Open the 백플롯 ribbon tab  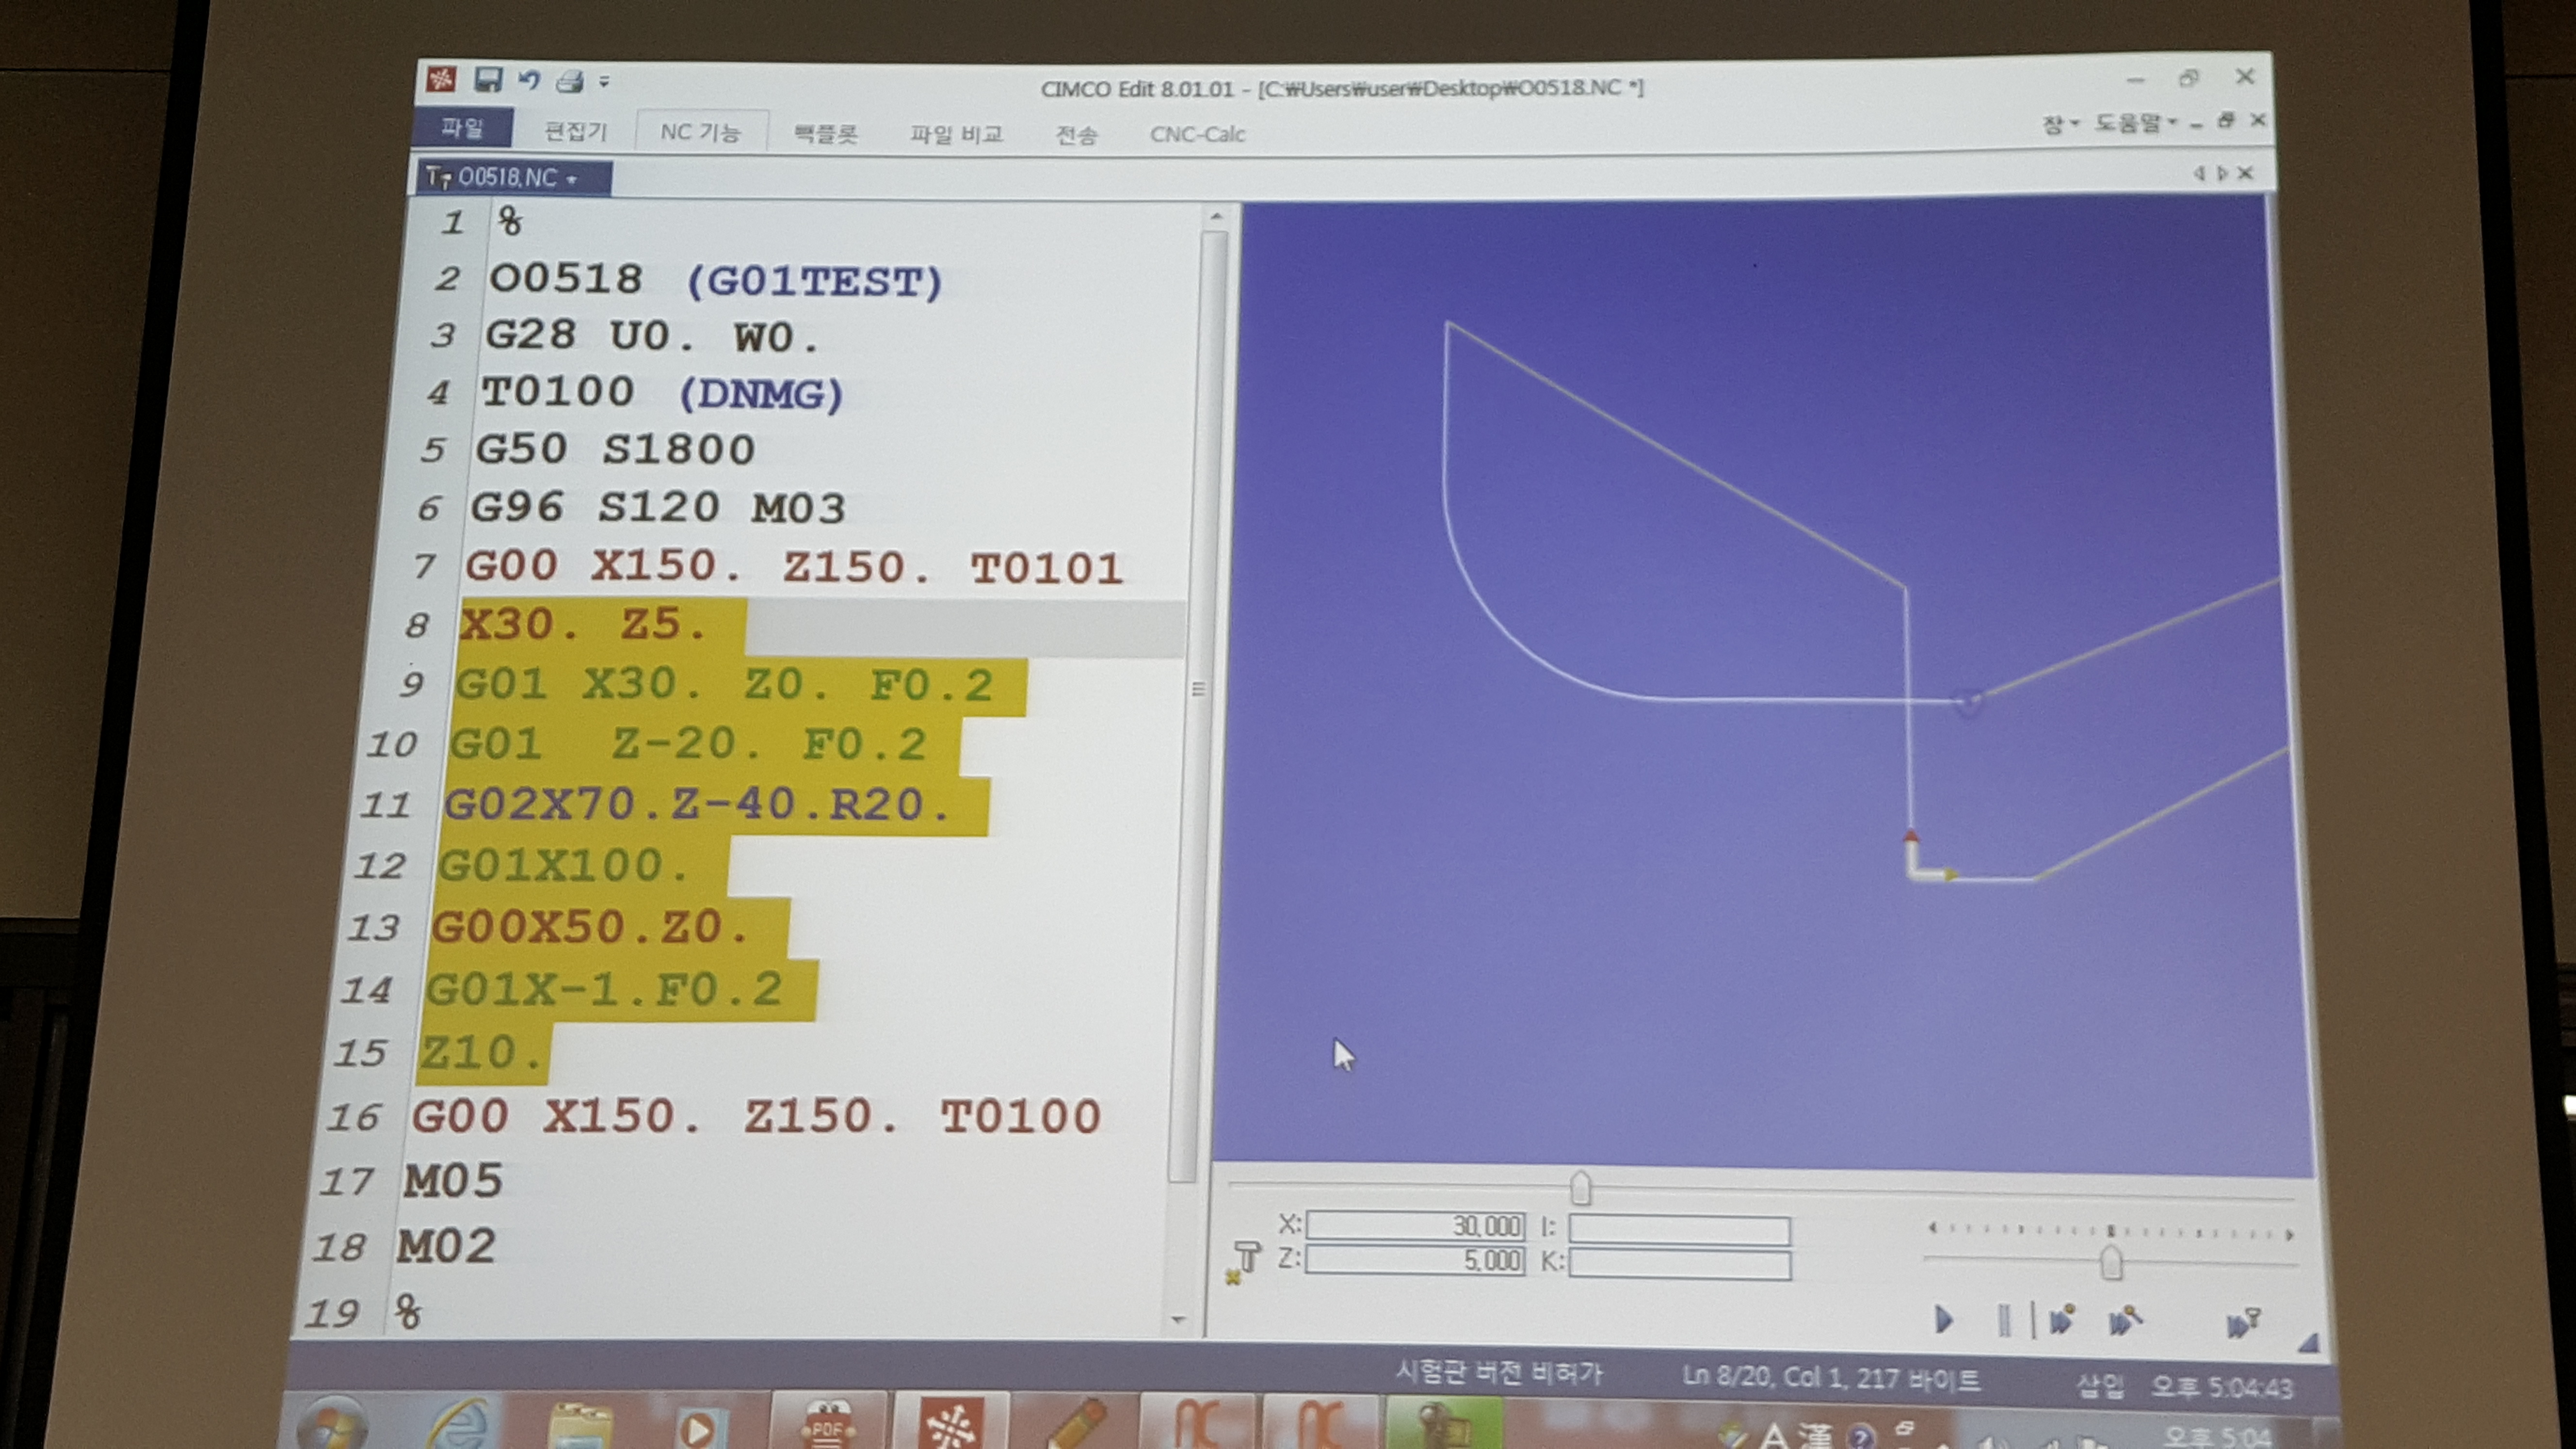point(825,133)
